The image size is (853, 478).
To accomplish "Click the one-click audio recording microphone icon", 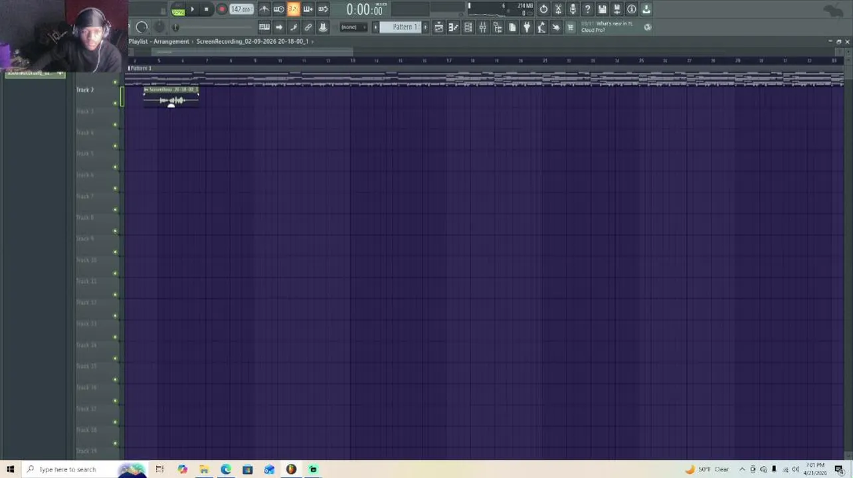I will click(573, 9).
